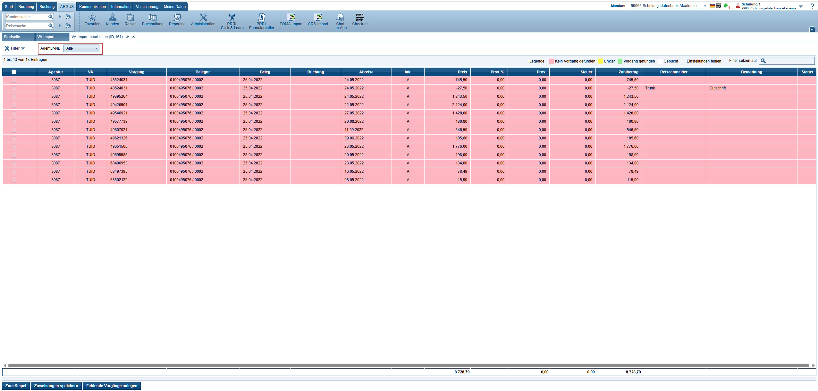The height and width of the screenshot is (391, 818).
Task: Click the arrow next to Kundensuche
Action: coord(60,17)
